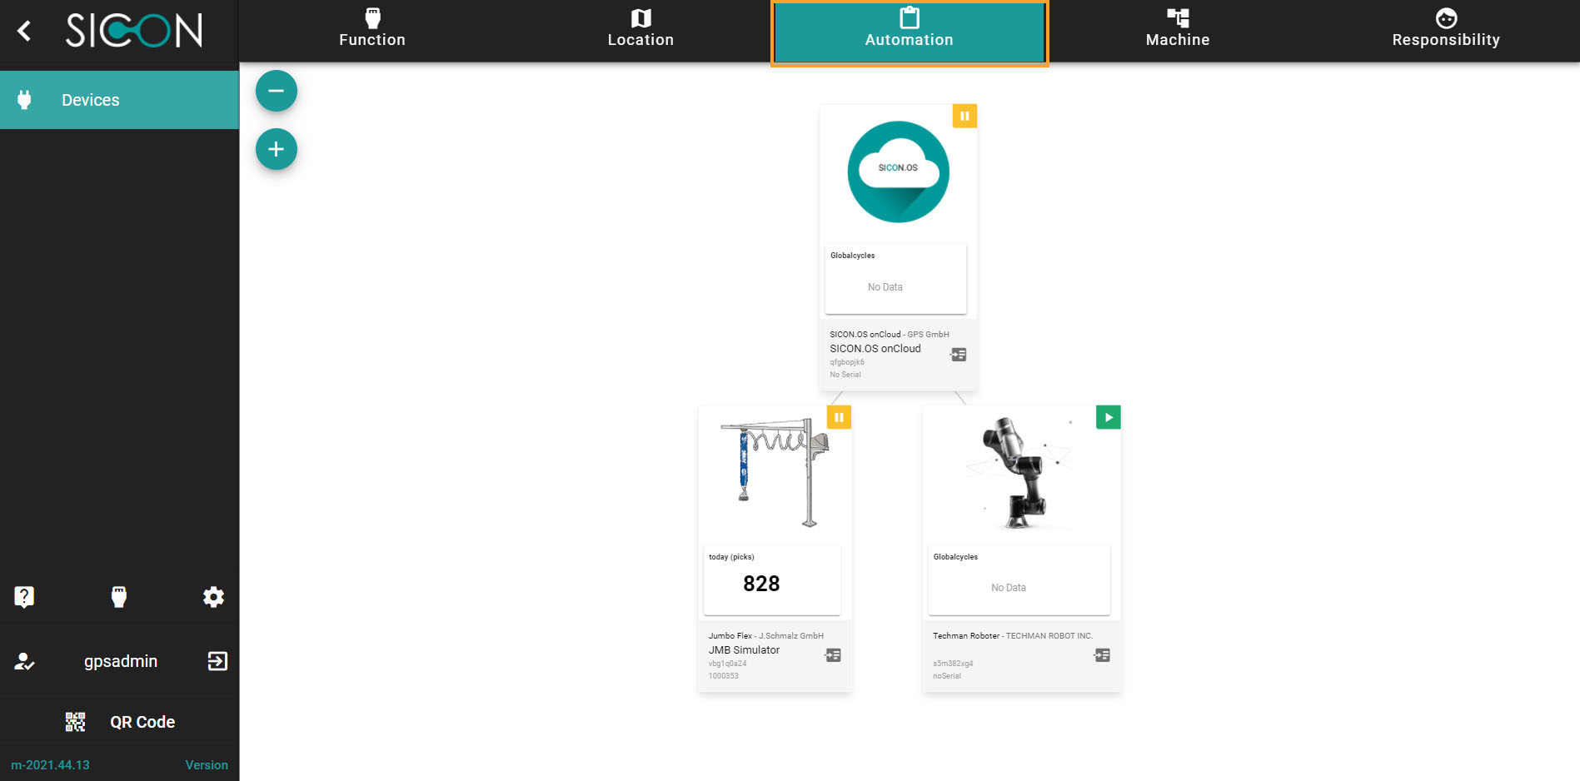Open the Location tab
The image size is (1580, 781).
pyautogui.click(x=640, y=30)
